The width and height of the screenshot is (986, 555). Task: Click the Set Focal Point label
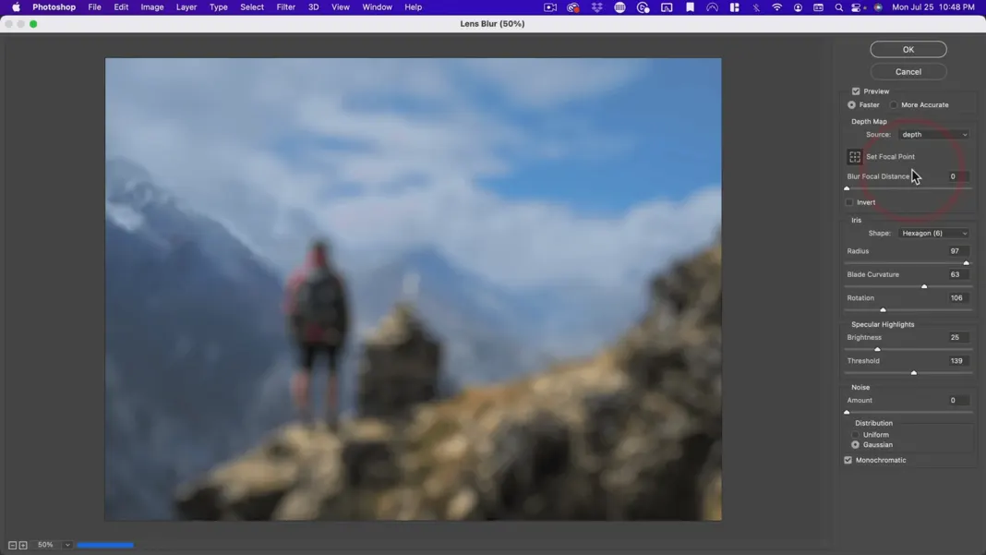coord(890,157)
